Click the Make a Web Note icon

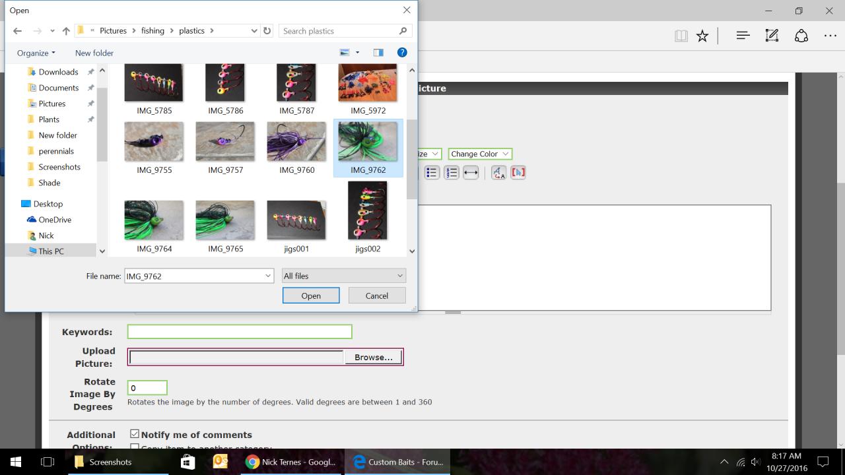(772, 36)
